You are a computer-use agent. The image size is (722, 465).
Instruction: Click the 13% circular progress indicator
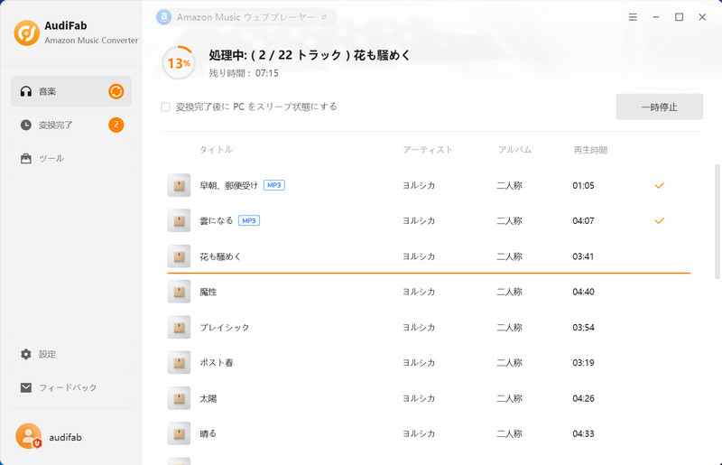coord(179,62)
